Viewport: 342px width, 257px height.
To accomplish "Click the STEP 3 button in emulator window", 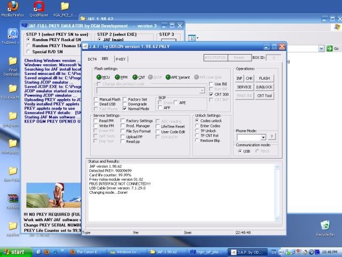I will tap(169, 40).
